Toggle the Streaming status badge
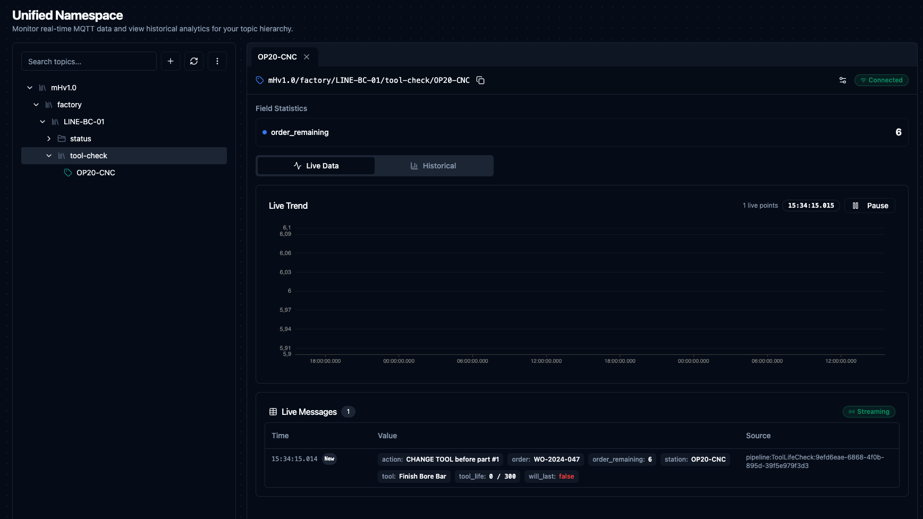Screen dimensions: 923x519 869,412
